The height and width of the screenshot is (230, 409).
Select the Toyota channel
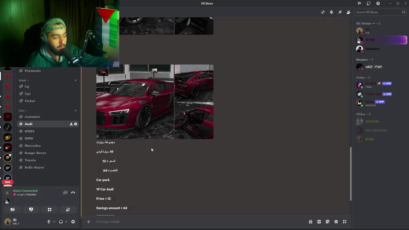(48, 160)
